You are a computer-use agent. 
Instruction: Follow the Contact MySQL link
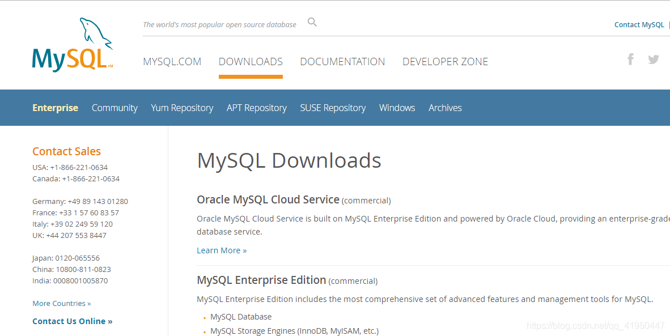pyautogui.click(x=639, y=25)
